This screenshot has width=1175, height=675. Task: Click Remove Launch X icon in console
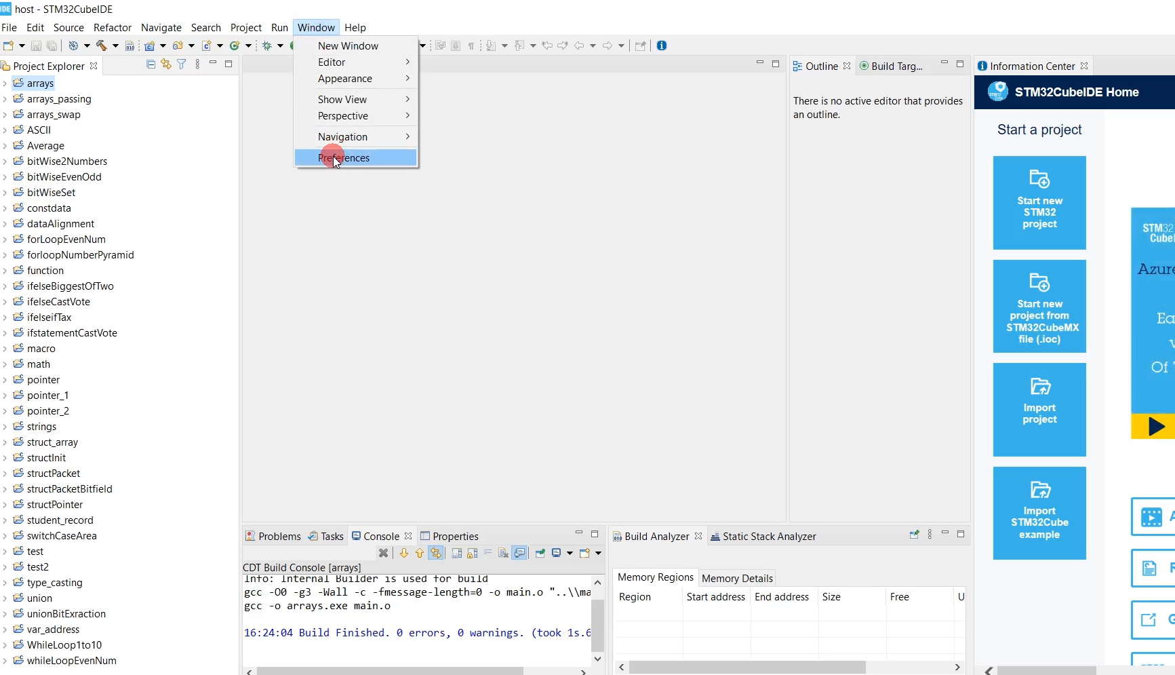[x=383, y=553]
